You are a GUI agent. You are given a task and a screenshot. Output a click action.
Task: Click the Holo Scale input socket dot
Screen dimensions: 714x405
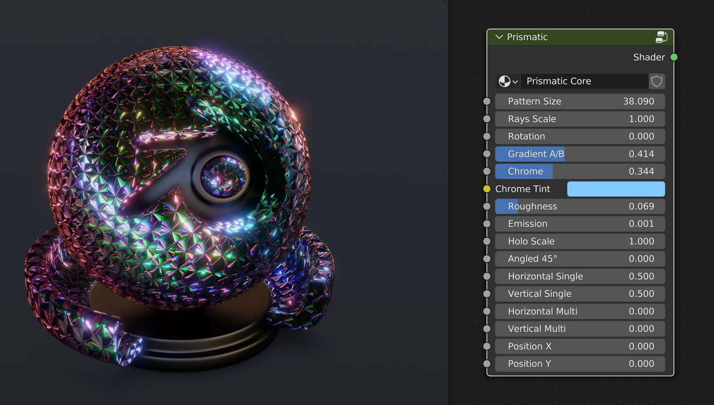pos(486,241)
